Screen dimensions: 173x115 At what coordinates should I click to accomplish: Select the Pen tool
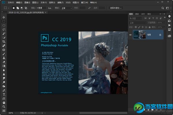[4, 91]
